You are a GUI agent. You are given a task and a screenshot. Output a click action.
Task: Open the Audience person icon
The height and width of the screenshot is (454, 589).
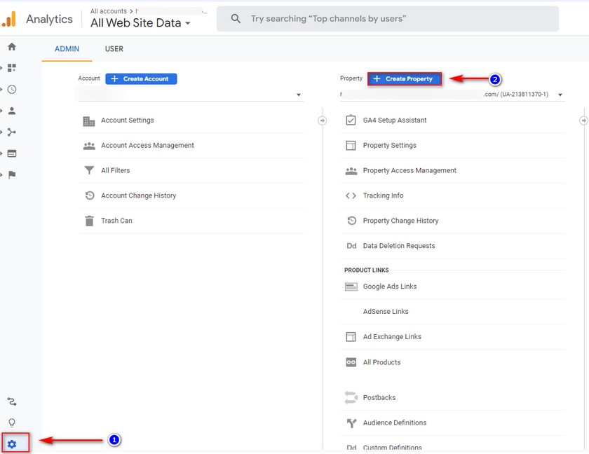pos(12,111)
